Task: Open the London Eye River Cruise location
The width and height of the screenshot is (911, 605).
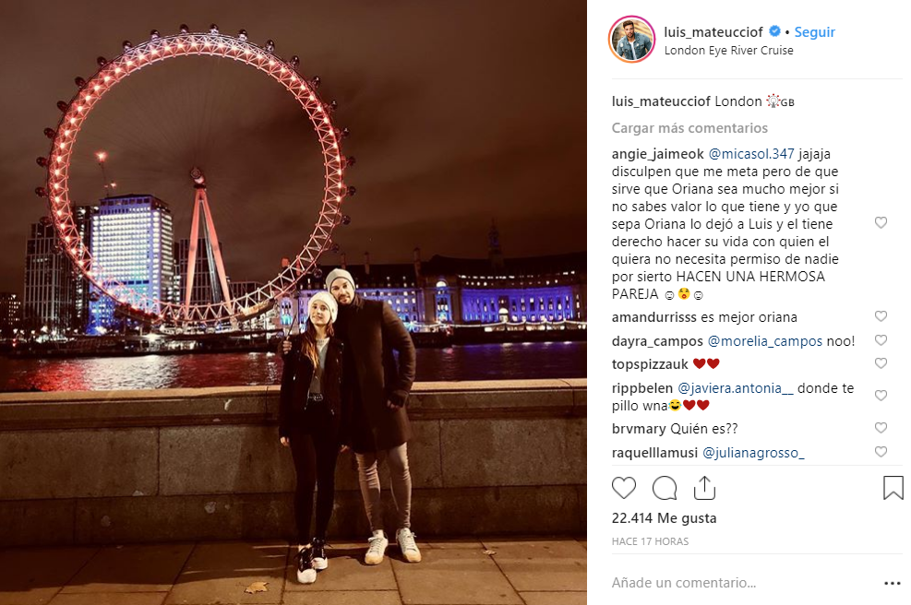Action: (728, 51)
